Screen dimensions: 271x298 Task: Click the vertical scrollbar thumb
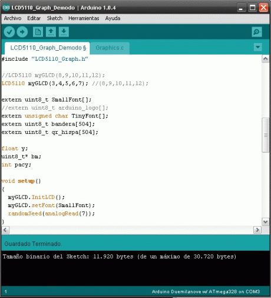click(x=266, y=135)
